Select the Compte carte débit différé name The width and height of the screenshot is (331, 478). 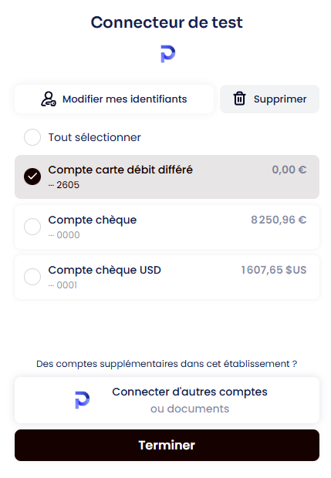pos(120,170)
